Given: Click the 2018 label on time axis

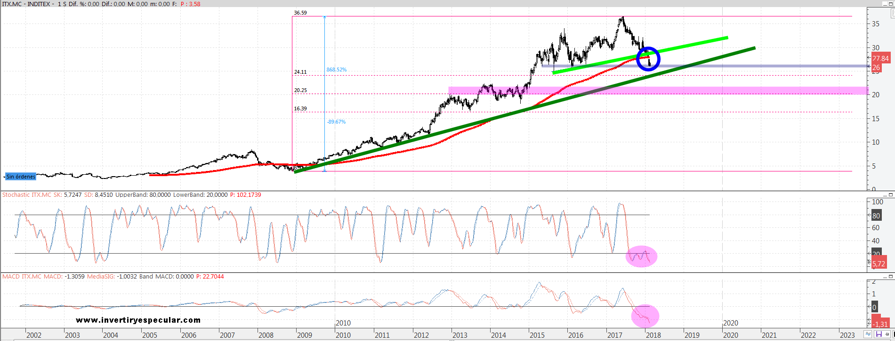Looking at the screenshot, I should pos(653,335).
